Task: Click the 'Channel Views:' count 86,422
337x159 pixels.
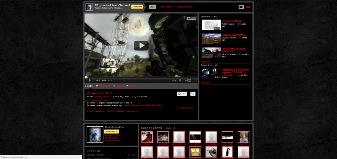Action: coord(131,155)
